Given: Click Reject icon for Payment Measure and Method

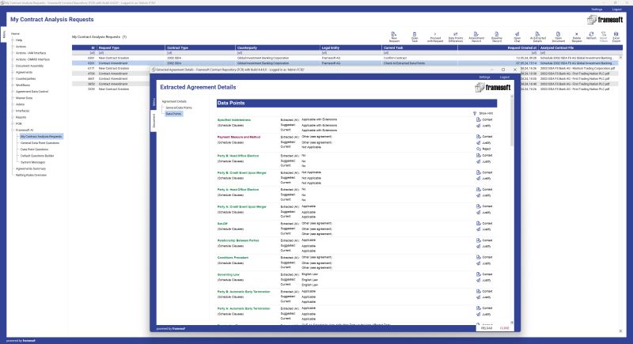Looking at the screenshot, I should point(479,149).
